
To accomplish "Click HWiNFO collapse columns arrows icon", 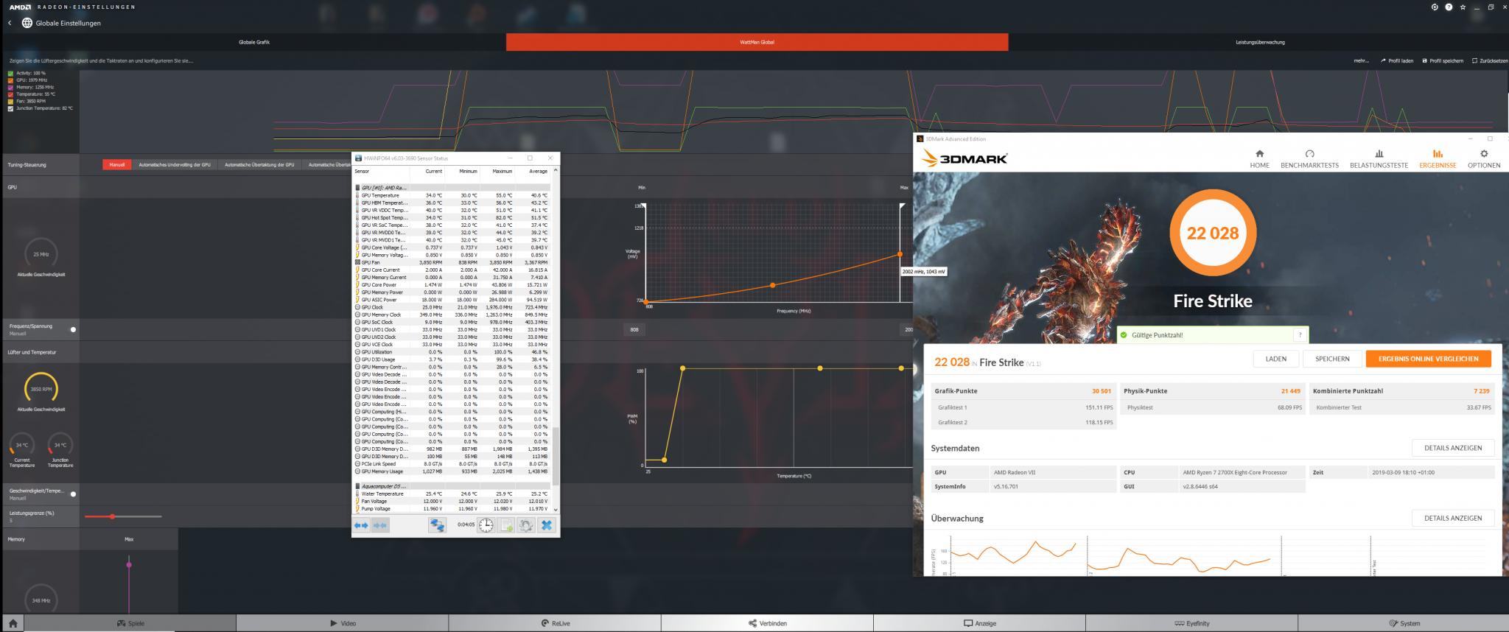I will click(x=380, y=525).
